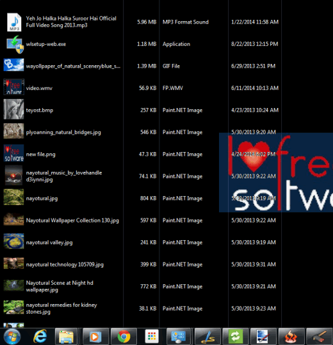
Task: Select file name 'Nayotural Scene at Night hd wallpaper.jpg'
Action: pos(60,286)
